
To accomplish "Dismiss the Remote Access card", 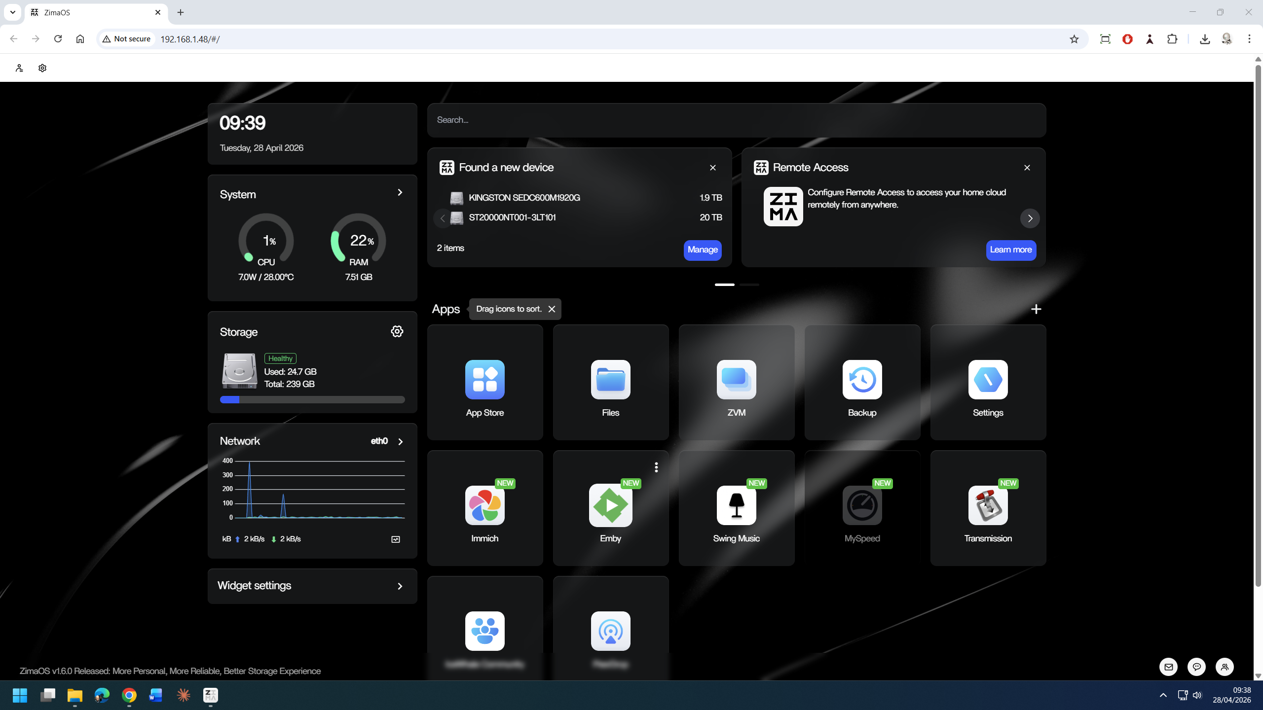I will click(1027, 168).
